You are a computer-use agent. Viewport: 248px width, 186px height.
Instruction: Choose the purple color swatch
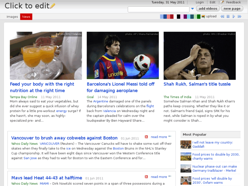click(185, 16)
